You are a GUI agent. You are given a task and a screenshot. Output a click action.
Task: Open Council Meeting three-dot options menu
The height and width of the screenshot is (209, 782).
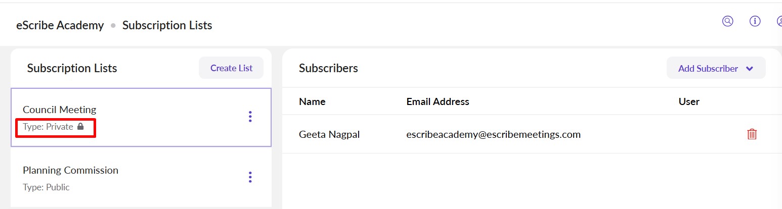click(x=250, y=117)
